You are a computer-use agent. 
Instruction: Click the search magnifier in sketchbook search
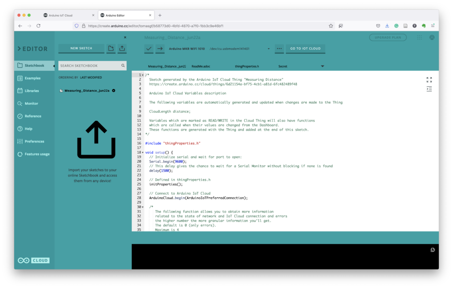123,65
